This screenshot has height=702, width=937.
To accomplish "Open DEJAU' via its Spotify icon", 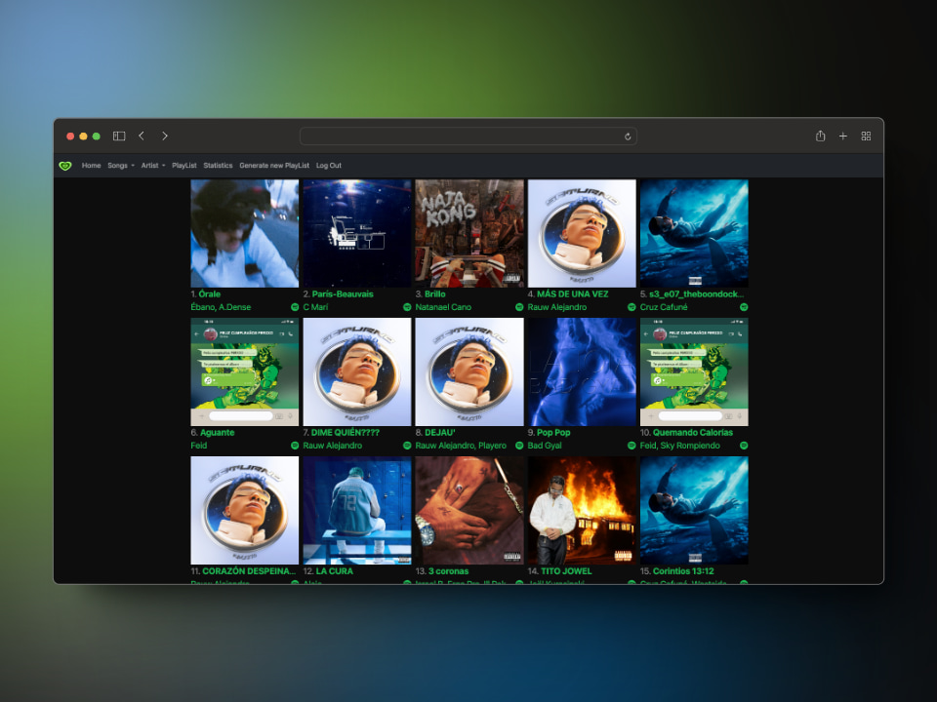I will point(519,446).
